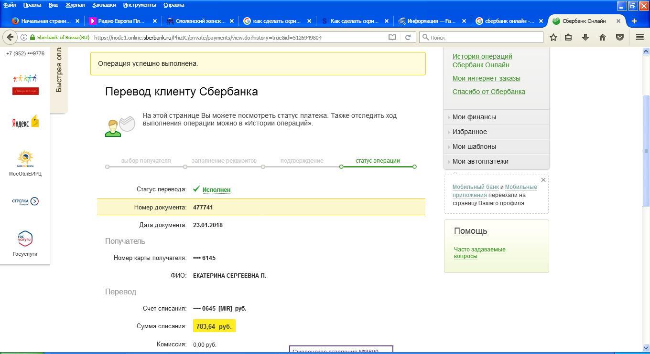
Task: Expand Мои автоплатежи section
Action: point(497,161)
